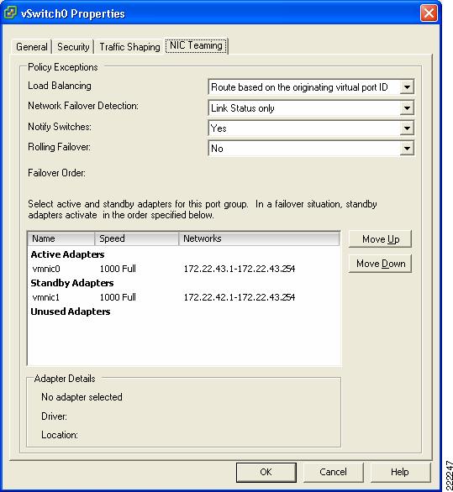Image resolution: width=453 pixels, height=492 pixels.
Task: Click the Move Up button
Action: point(380,239)
